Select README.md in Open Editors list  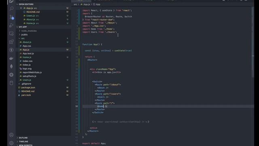tap(43, 12)
